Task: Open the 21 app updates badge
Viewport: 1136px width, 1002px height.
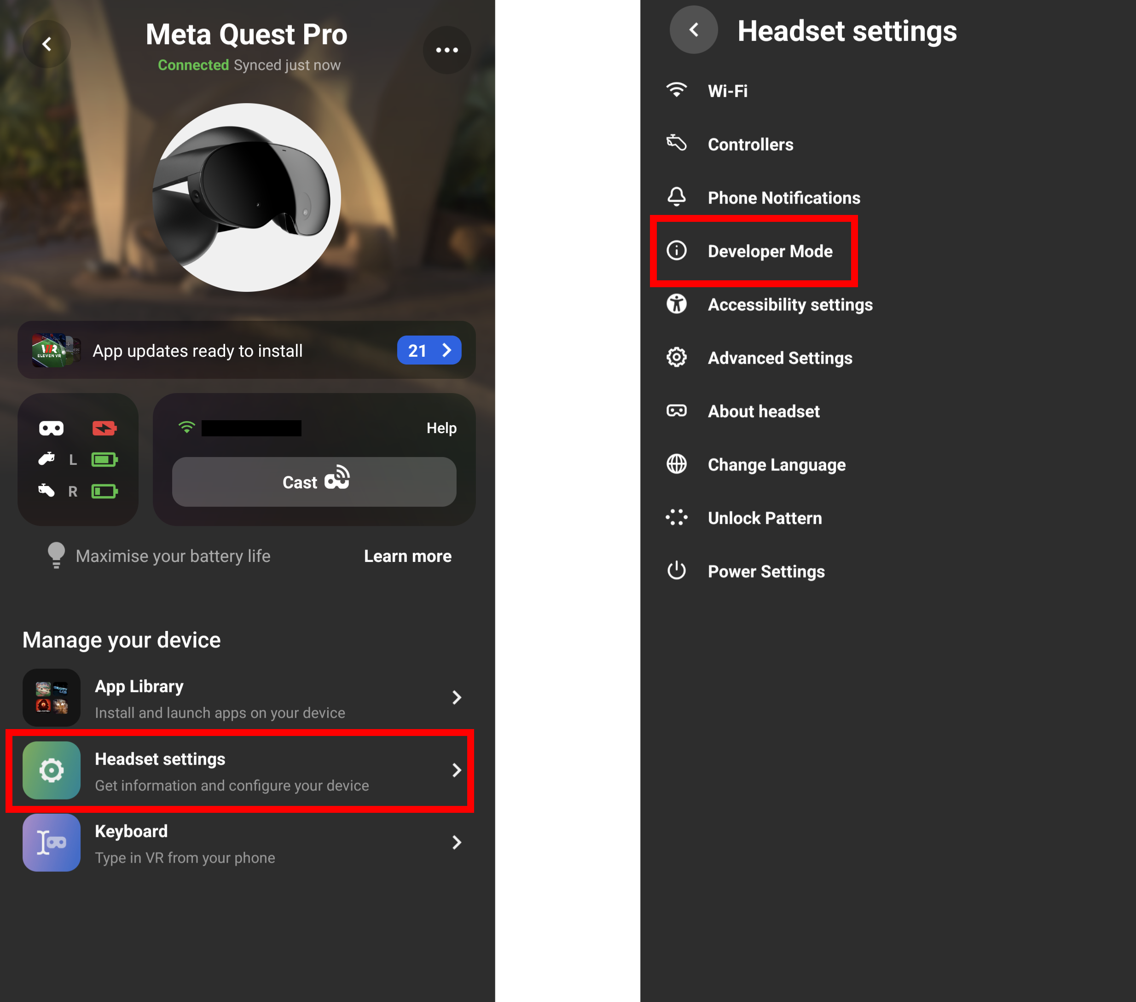Action: click(x=429, y=350)
